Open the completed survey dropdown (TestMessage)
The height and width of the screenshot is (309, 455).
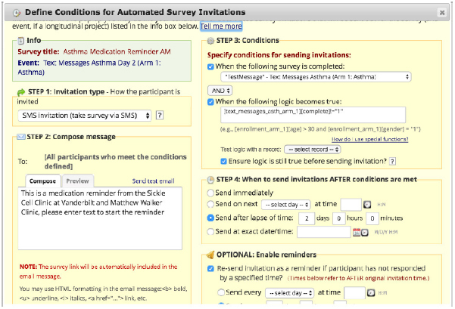[x=316, y=77]
